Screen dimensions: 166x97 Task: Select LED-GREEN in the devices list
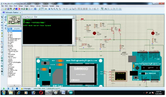(11, 54)
